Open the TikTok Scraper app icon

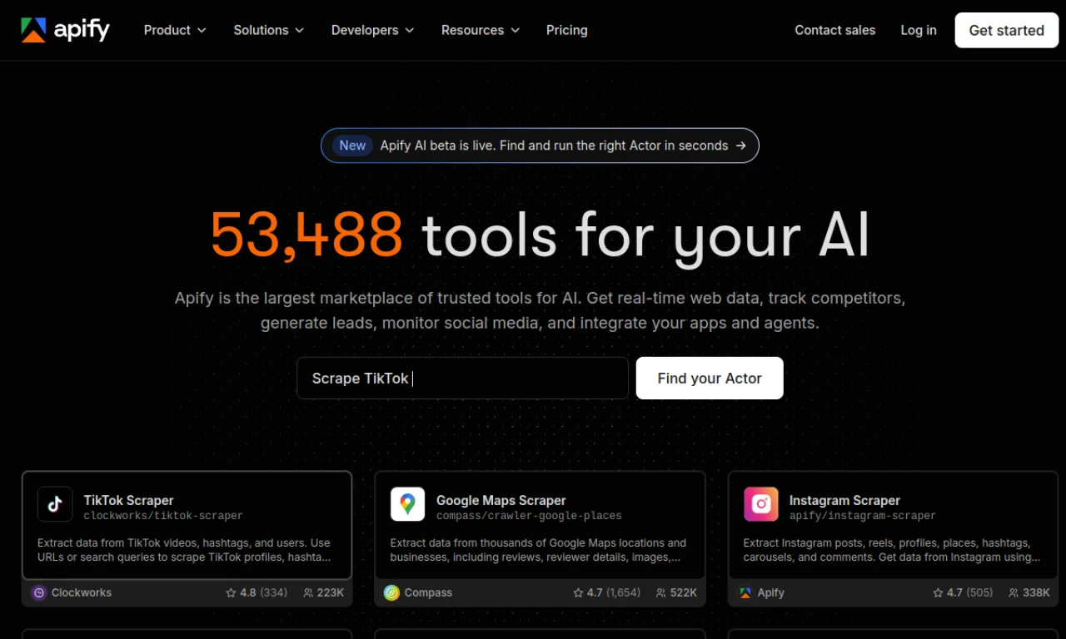coord(55,504)
